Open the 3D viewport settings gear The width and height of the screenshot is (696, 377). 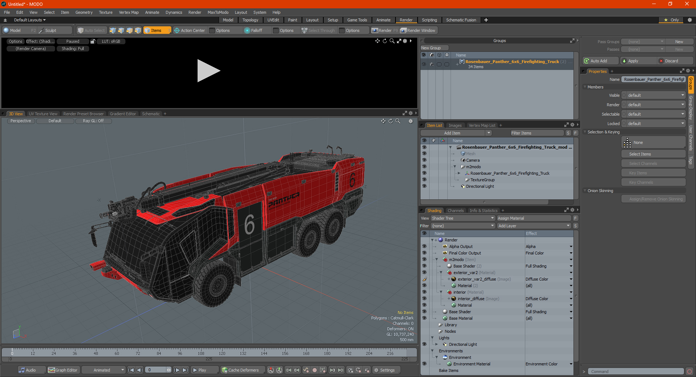tap(411, 121)
